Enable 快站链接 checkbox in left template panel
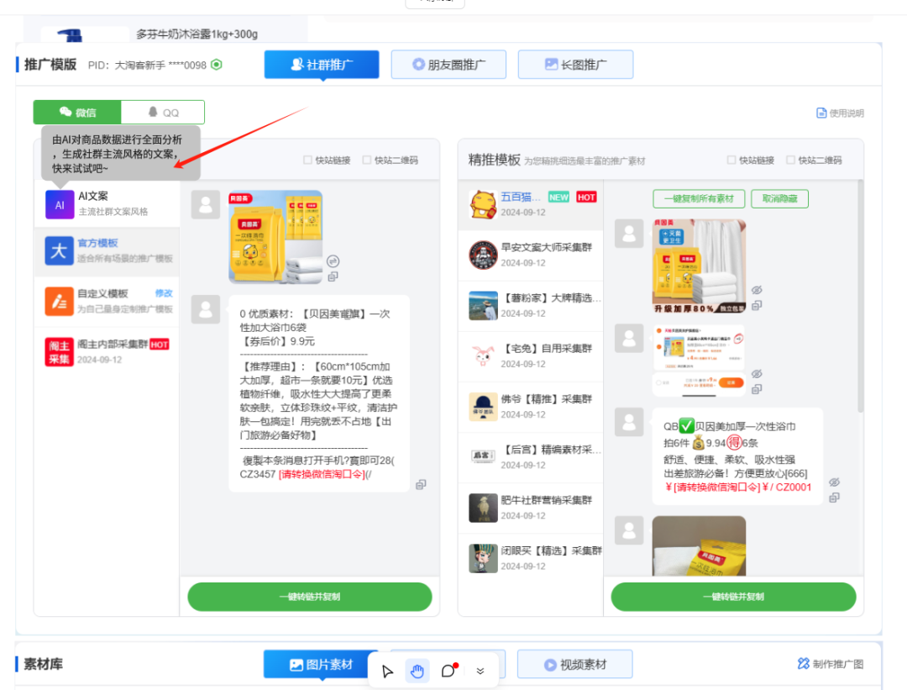The width and height of the screenshot is (907, 690). tap(307, 160)
